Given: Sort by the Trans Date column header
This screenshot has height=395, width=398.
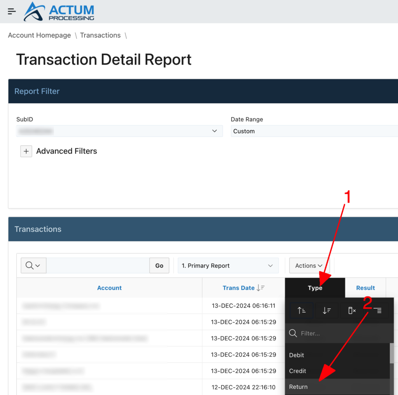Looking at the screenshot, I should (x=243, y=288).
